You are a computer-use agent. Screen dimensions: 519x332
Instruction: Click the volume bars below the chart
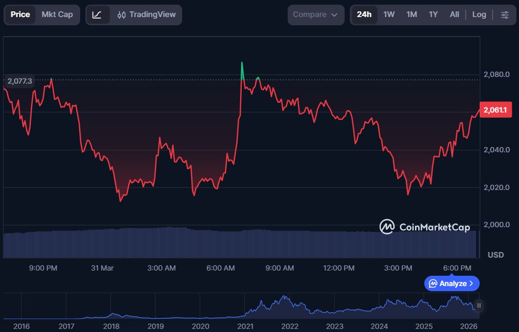pyautogui.click(x=238, y=244)
